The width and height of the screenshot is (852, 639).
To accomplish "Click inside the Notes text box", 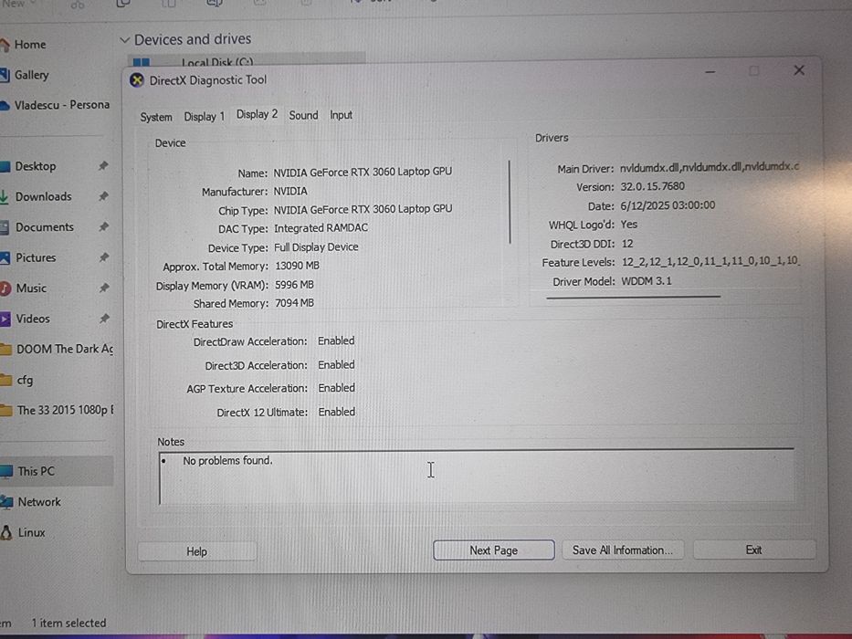I will [x=477, y=477].
